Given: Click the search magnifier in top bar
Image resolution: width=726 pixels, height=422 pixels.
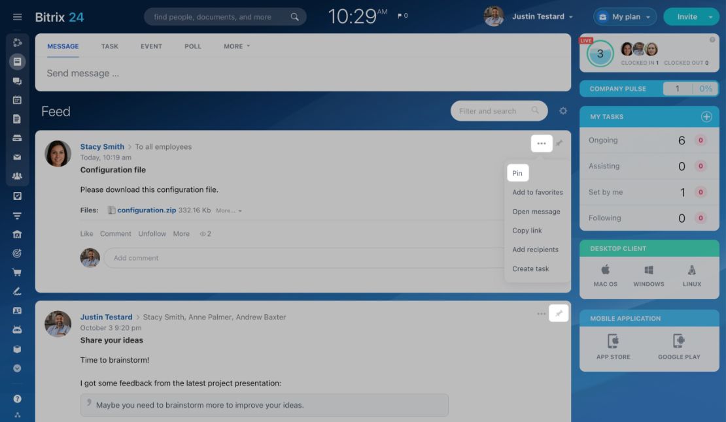Looking at the screenshot, I should (x=294, y=17).
